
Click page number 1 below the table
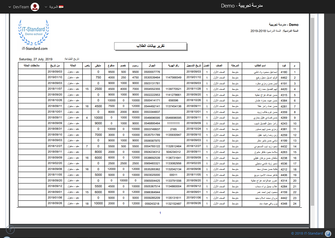(x=160, y=213)
